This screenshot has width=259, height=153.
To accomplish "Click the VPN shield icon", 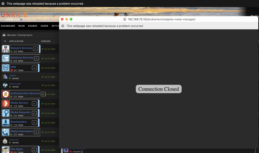I will [x=6, y=68].
